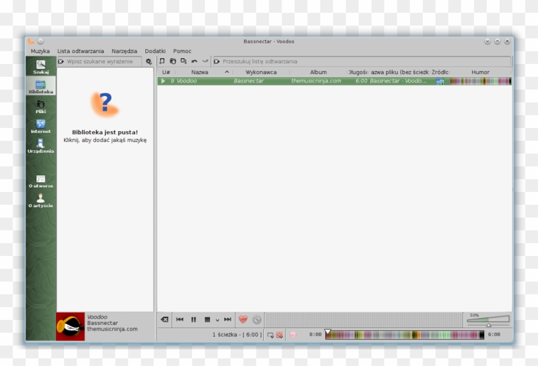This screenshot has width=538, height=366.
Task: Click the album cover art thumbnail
Action: click(x=70, y=326)
